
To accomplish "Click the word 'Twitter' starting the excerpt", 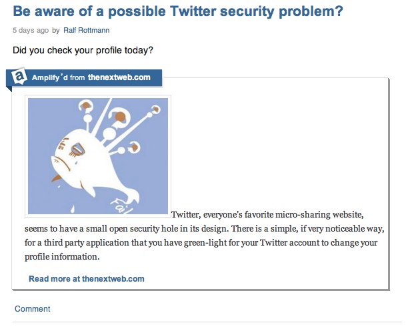I will 186,215.
